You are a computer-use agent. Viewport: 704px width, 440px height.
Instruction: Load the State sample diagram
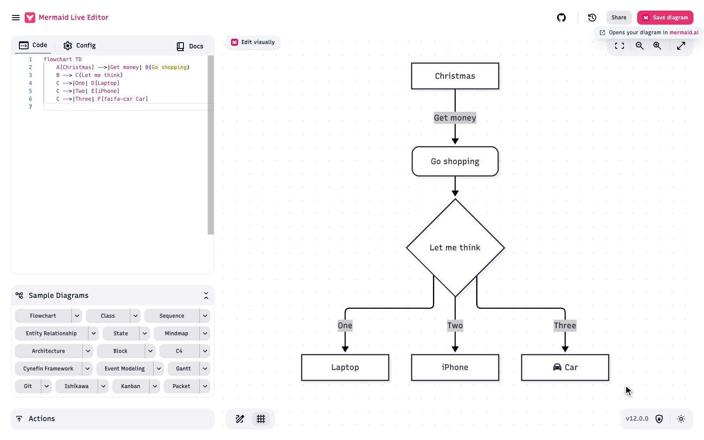(x=121, y=334)
